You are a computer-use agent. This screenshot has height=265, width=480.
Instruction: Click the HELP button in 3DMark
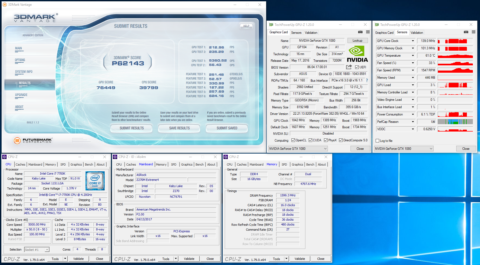[246, 26]
